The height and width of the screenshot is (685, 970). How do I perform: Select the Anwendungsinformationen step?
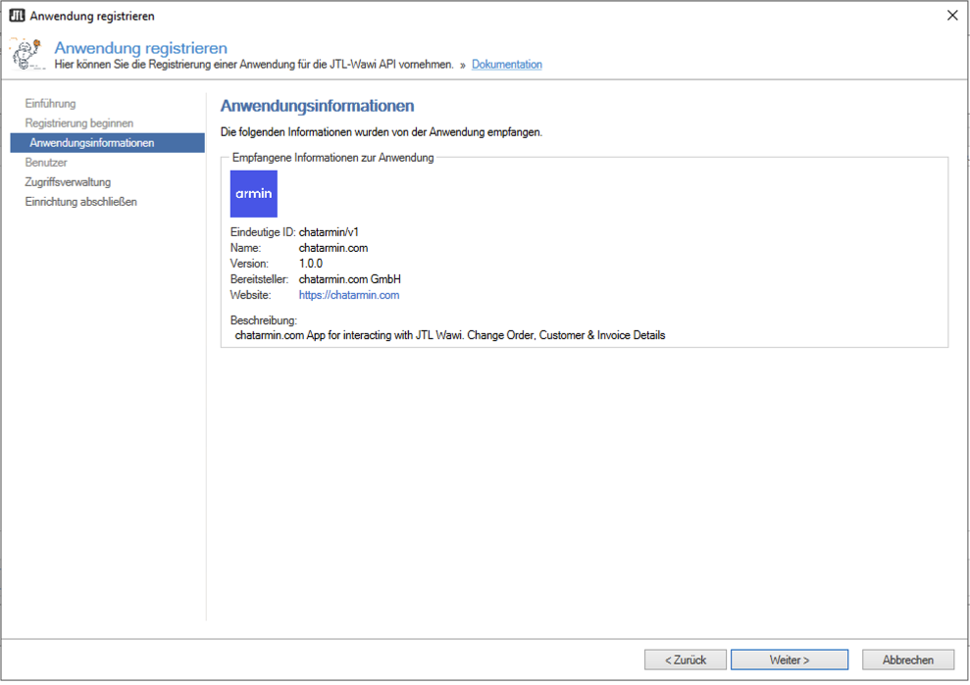[x=108, y=143]
